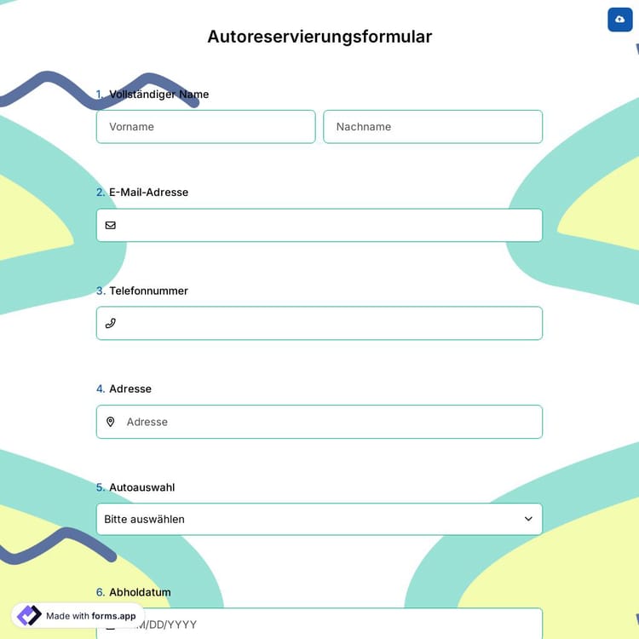Click the location pin icon

tap(110, 422)
